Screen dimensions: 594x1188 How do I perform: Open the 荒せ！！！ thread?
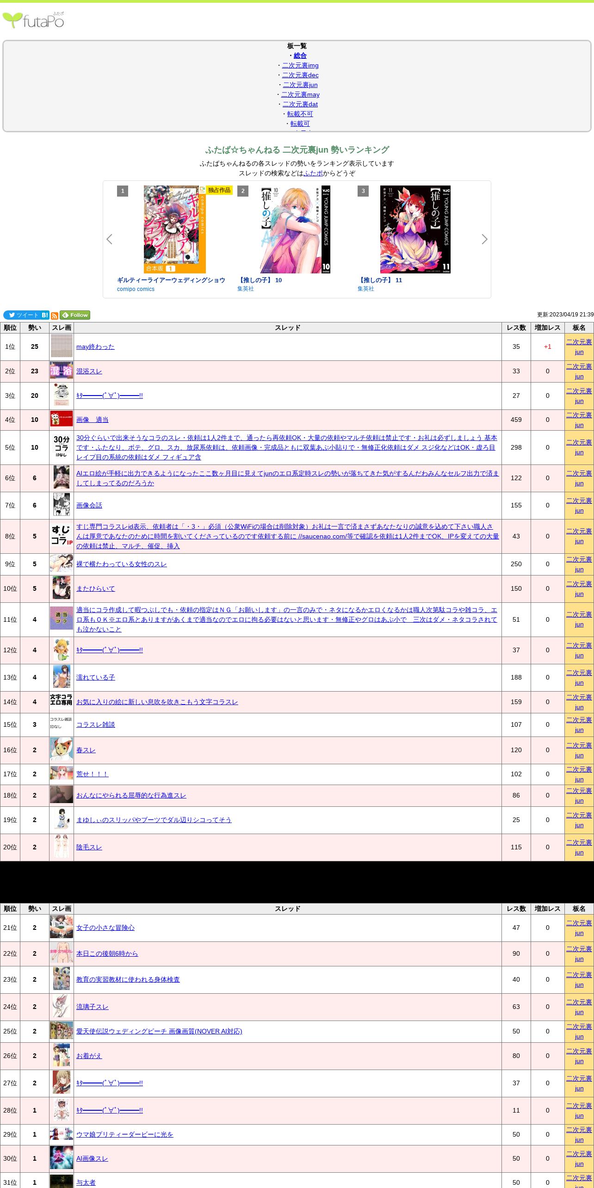93,774
